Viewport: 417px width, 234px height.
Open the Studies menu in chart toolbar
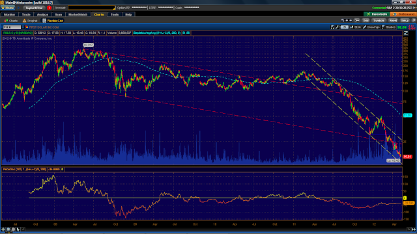tap(388, 27)
